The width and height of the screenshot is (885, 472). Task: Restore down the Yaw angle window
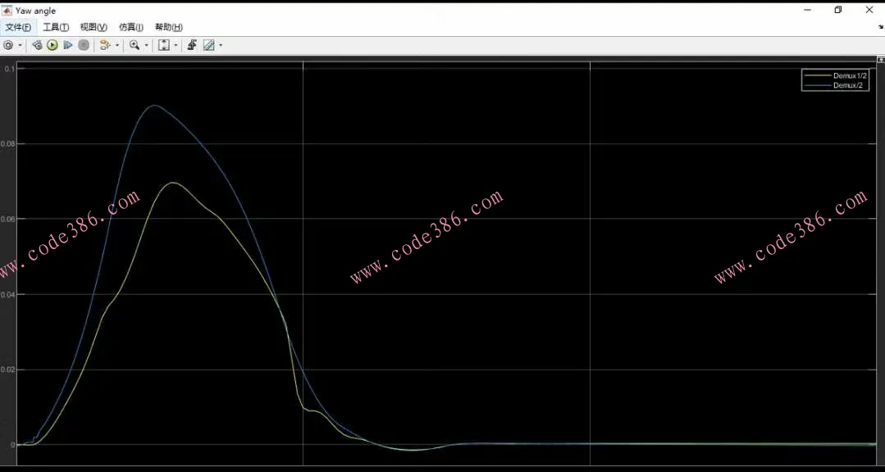coord(838,10)
